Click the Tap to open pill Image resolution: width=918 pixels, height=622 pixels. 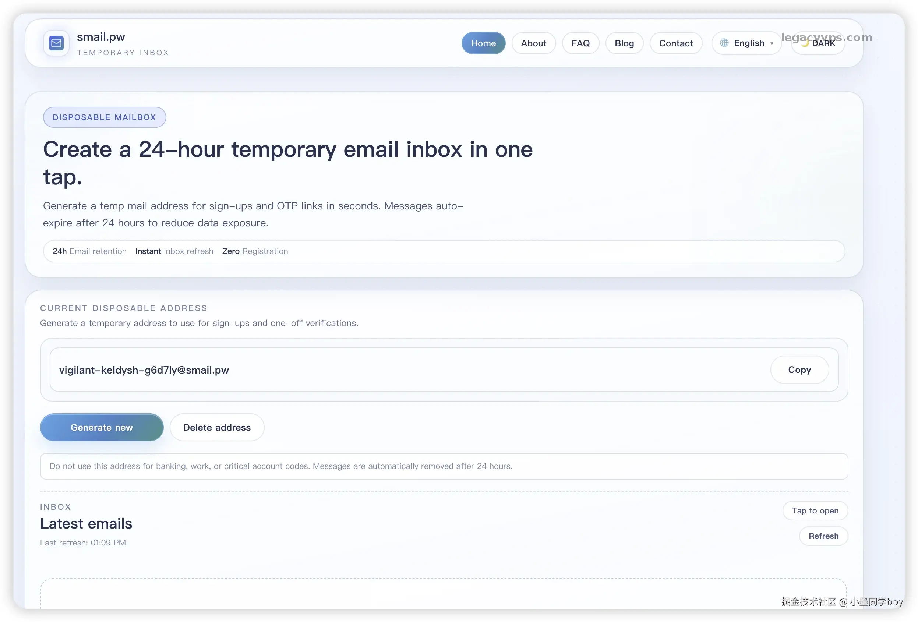[815, 510]
